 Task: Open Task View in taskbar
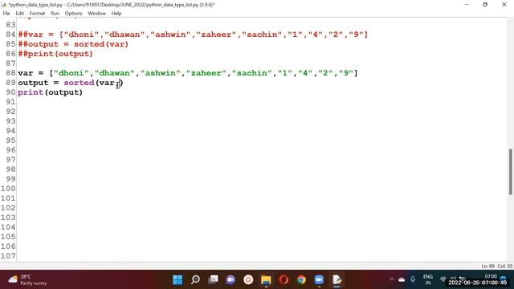pyautogui.click(x=213, y=280)
